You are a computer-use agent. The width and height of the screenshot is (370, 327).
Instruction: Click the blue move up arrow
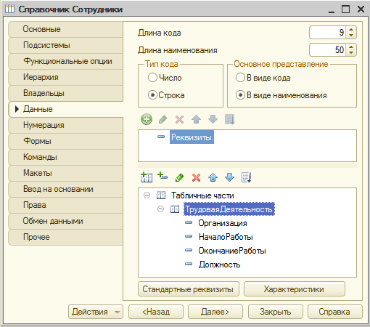tap(213, 177)
